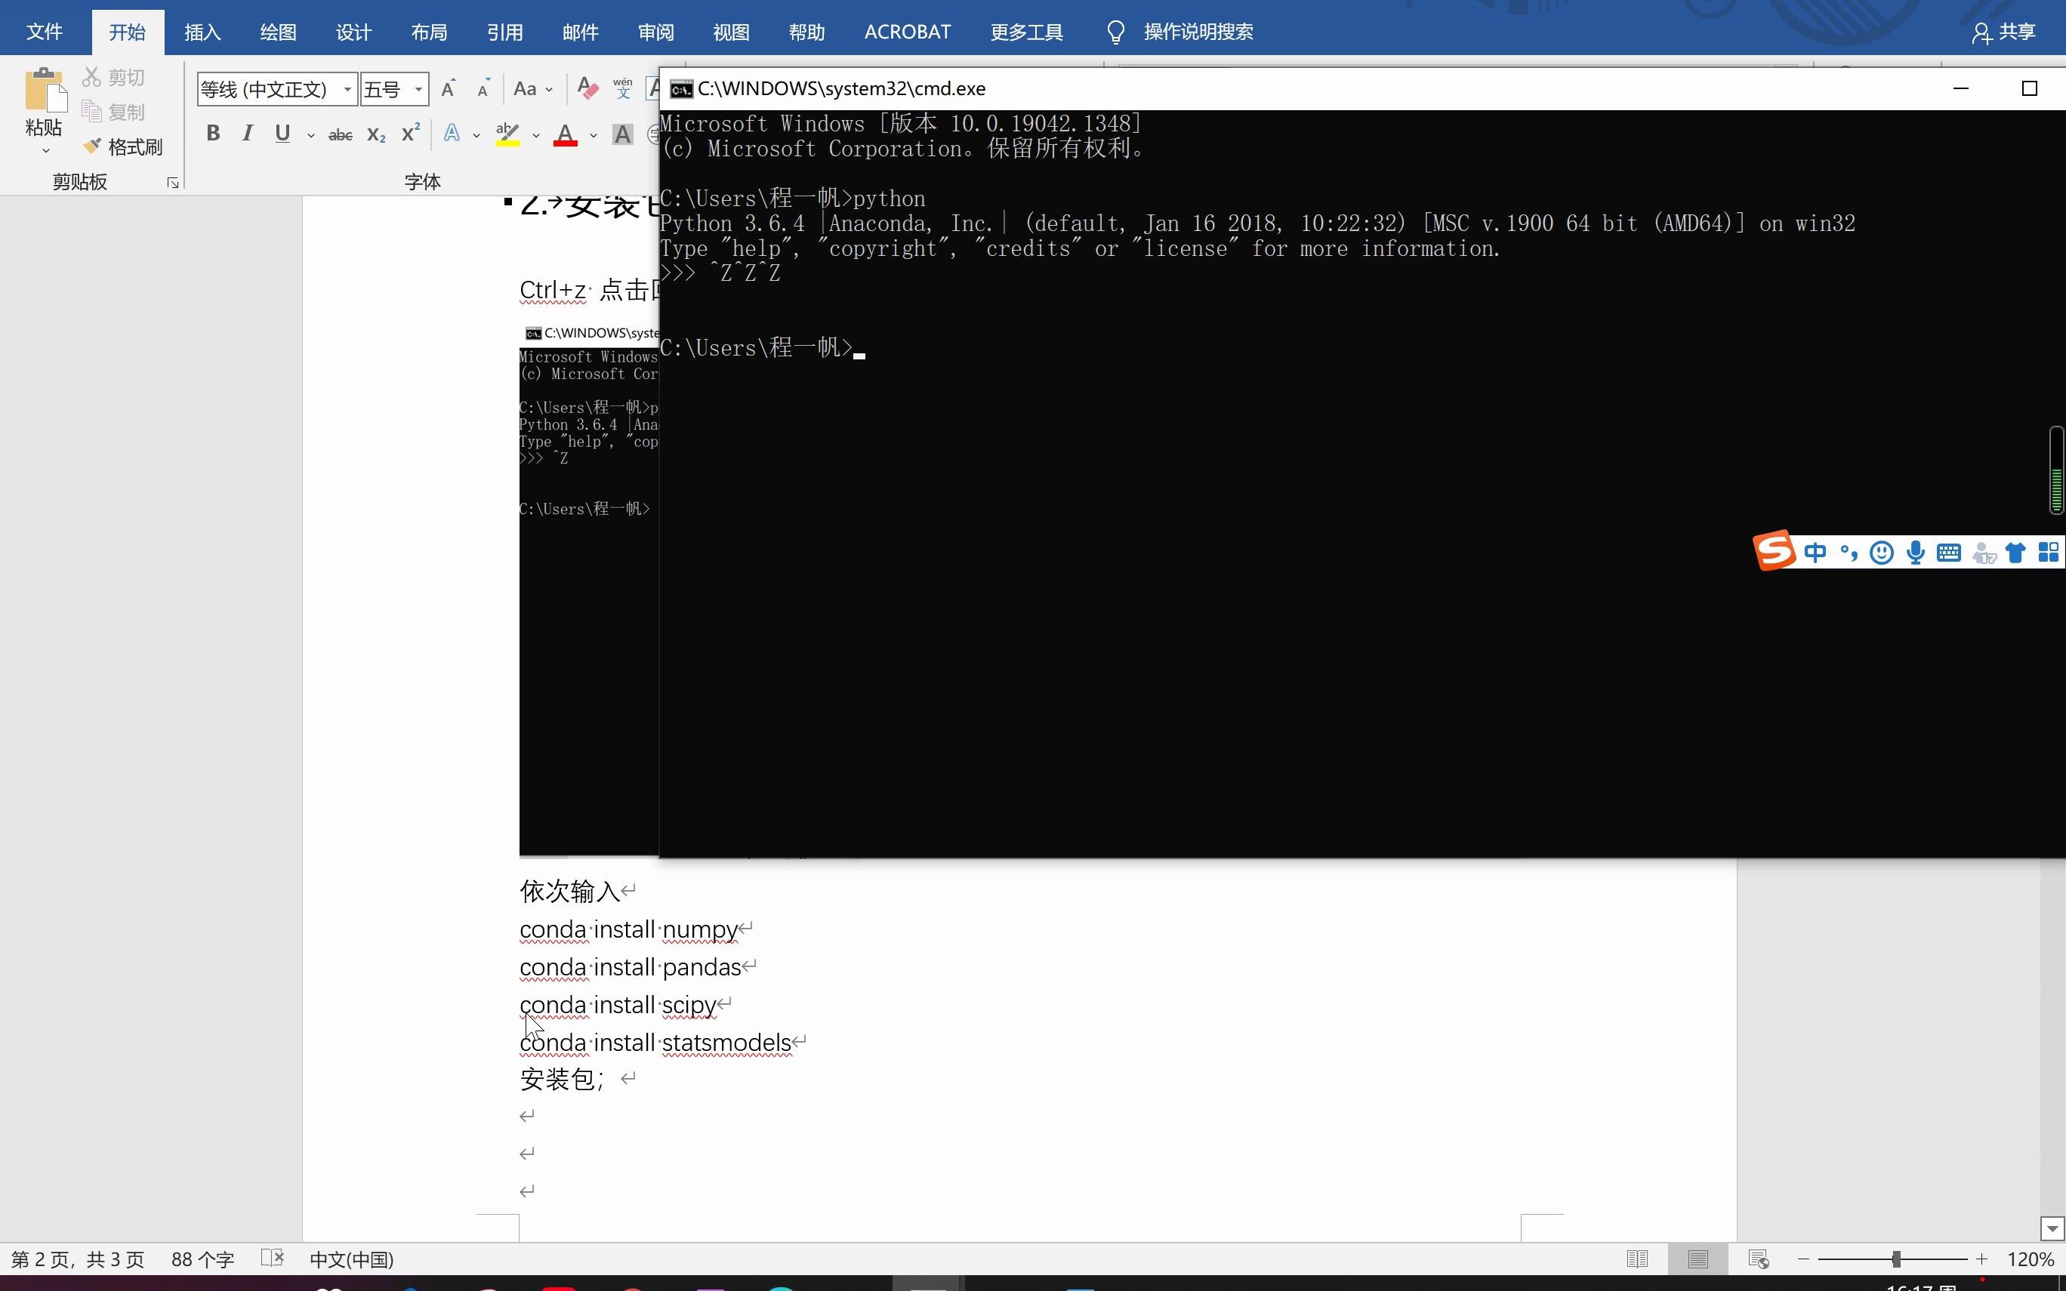Viewport: 2066px width, 1291px height.
Task: Toggle bold formatting
Action: (x=214, y=134)
